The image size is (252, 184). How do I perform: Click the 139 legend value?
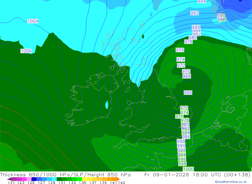tap(103, 183)
